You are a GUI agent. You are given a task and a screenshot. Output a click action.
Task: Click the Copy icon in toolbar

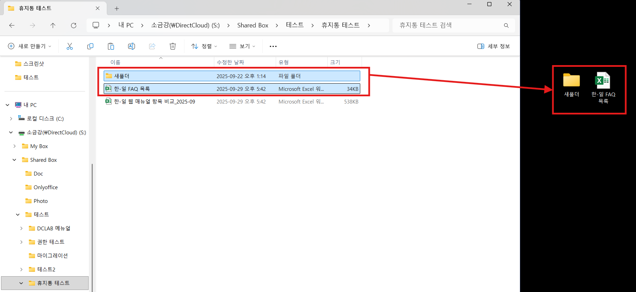click(90, 46)
